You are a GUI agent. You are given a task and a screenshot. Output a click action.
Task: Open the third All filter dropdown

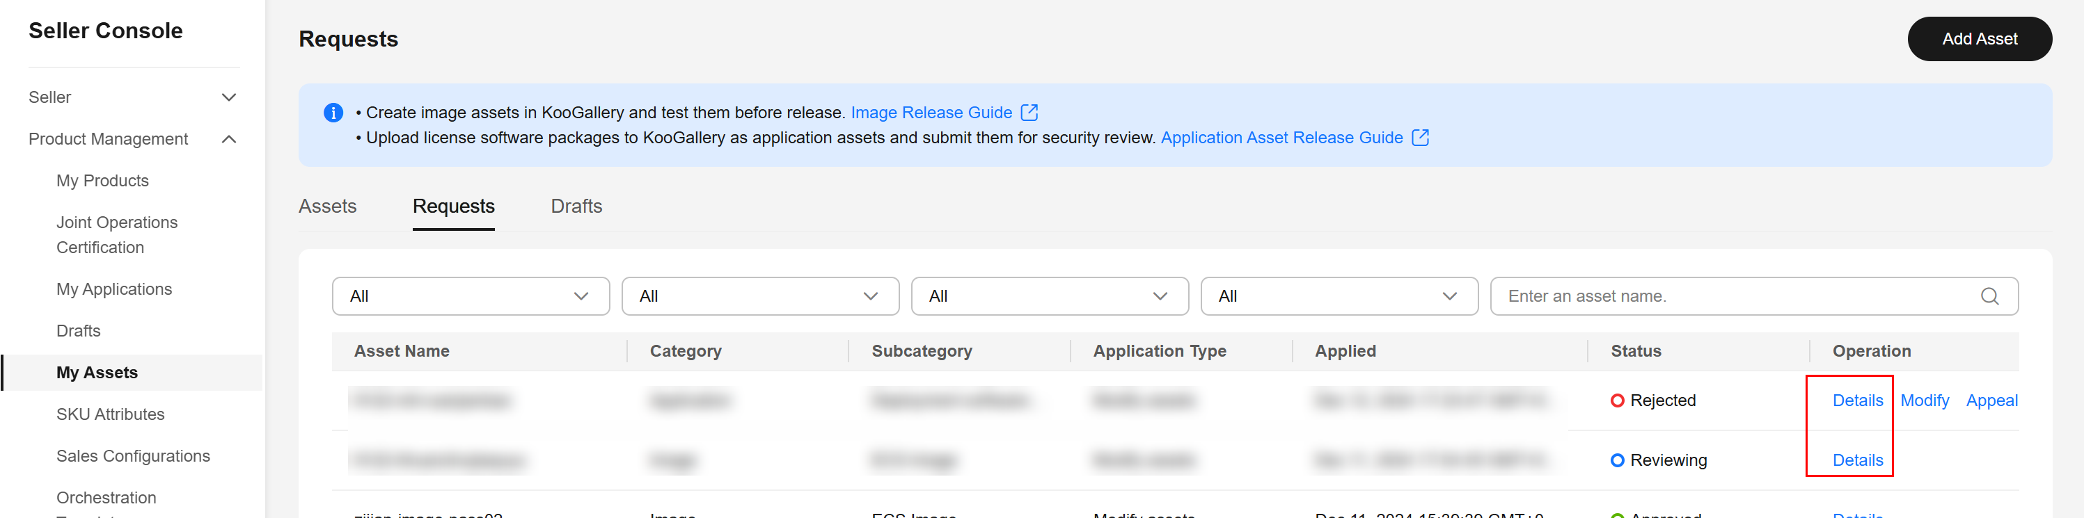pos(1050,297)
